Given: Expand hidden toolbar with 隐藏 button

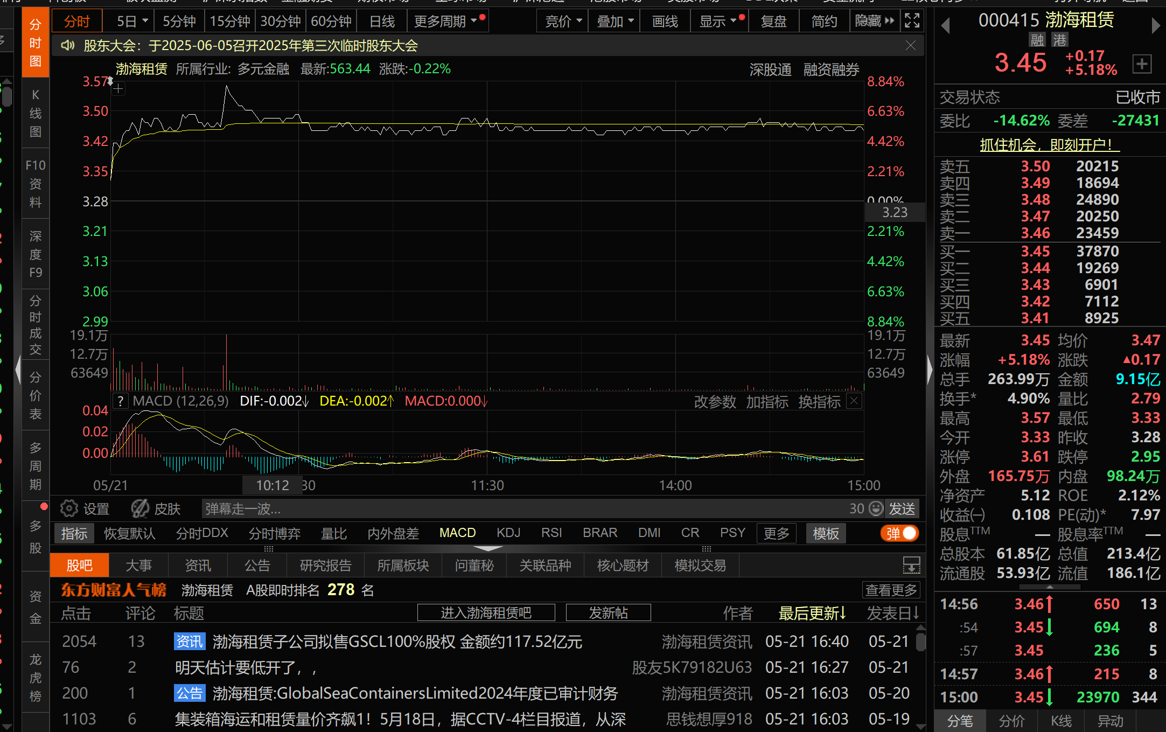Looking at the screenshot, I should [875, 21].
